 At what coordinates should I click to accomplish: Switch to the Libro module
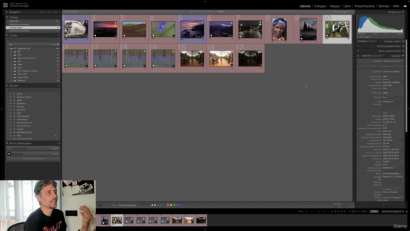(347, 6)
